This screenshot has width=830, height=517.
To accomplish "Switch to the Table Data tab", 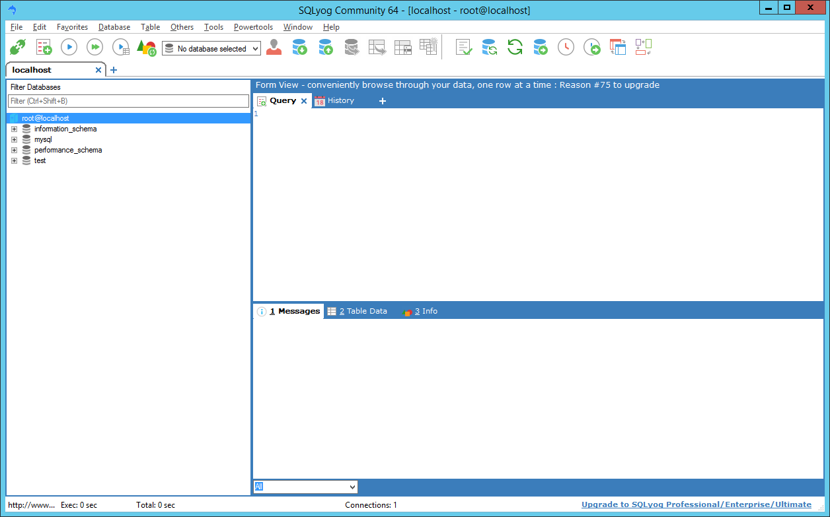I will point(358,311).
